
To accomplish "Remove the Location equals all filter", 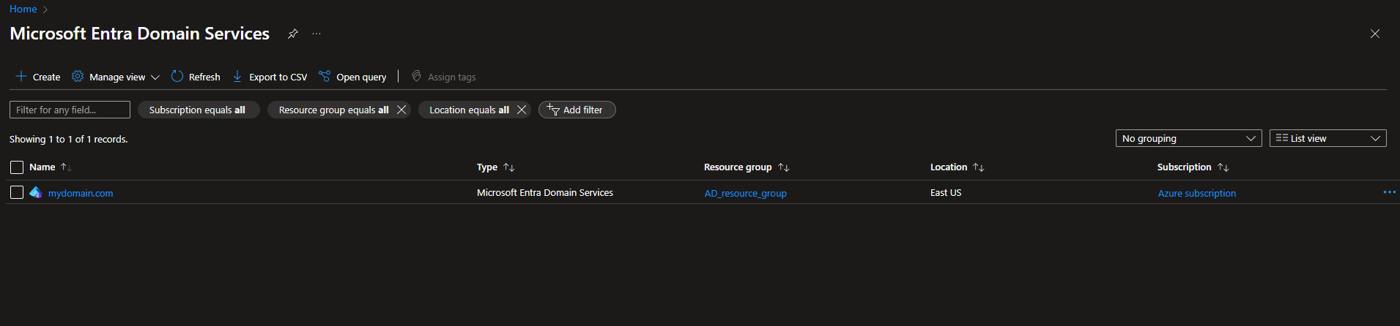I will (522, 110).
